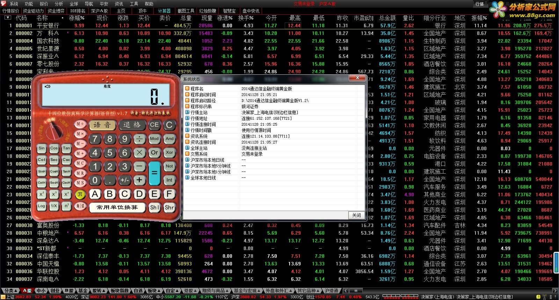559x300 pixels.
Task: Open the 工具 menu
Action: coord(134,4)
